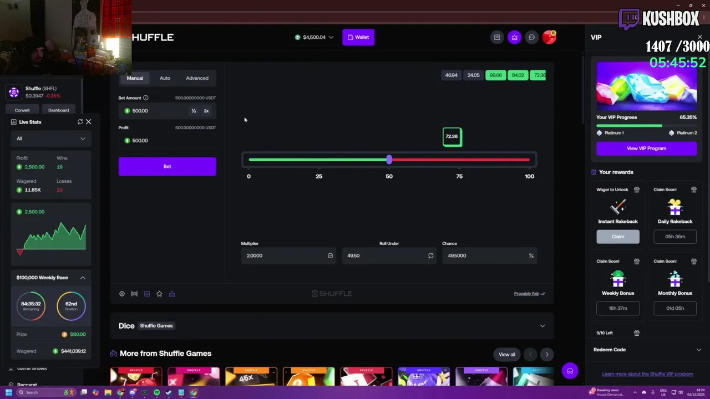Viewport: 710px width, 399px height.
Task: Add Dice to favorites star
Action: [159, 294]
